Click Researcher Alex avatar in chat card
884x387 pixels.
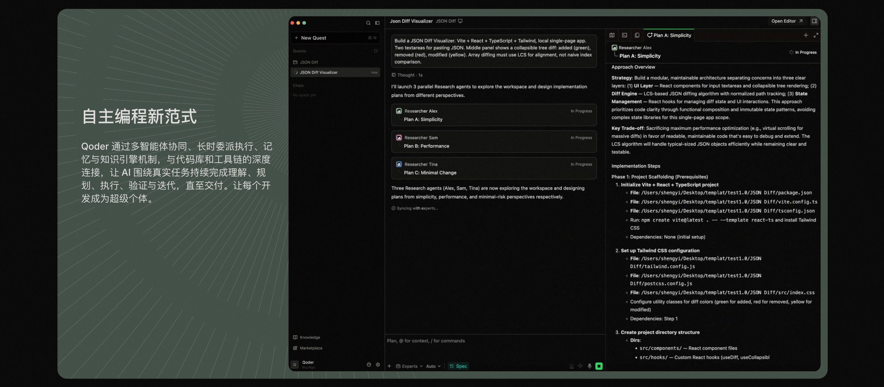pos(399,111)
